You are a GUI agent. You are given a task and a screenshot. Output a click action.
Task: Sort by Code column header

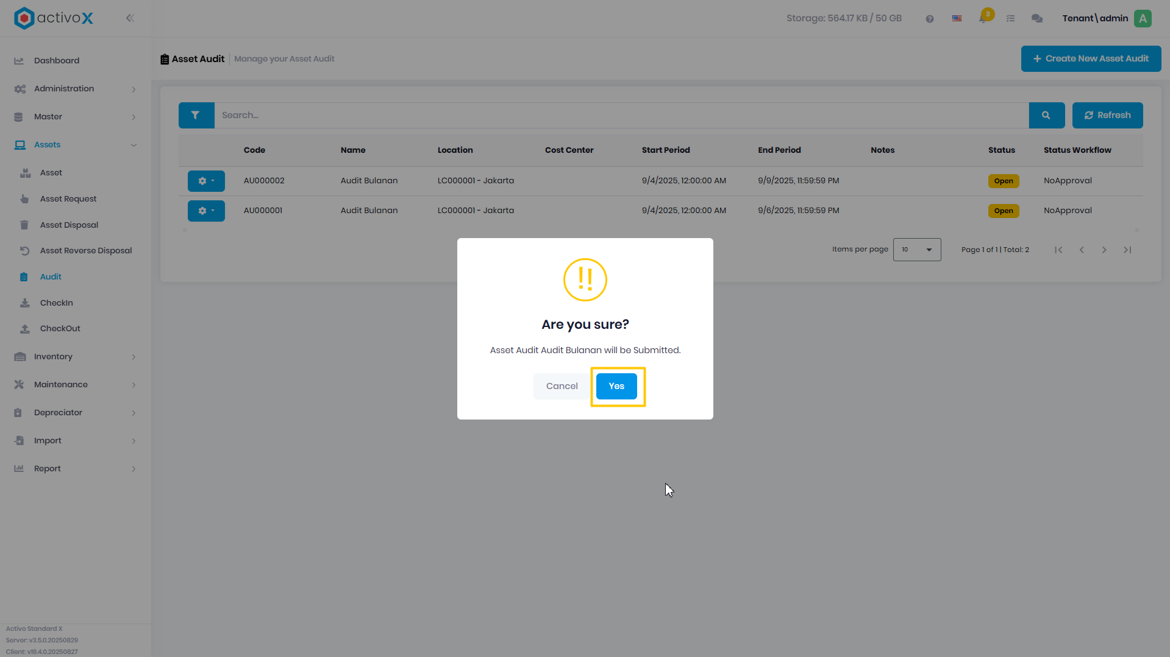click(x=254, y=150)
